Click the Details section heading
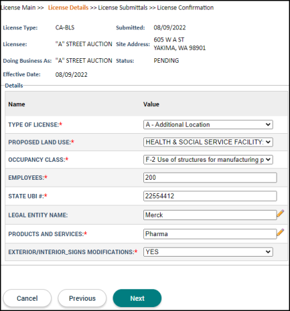Image resolution: width=290 pixels, height=311 pixels. tap(14, 86)
